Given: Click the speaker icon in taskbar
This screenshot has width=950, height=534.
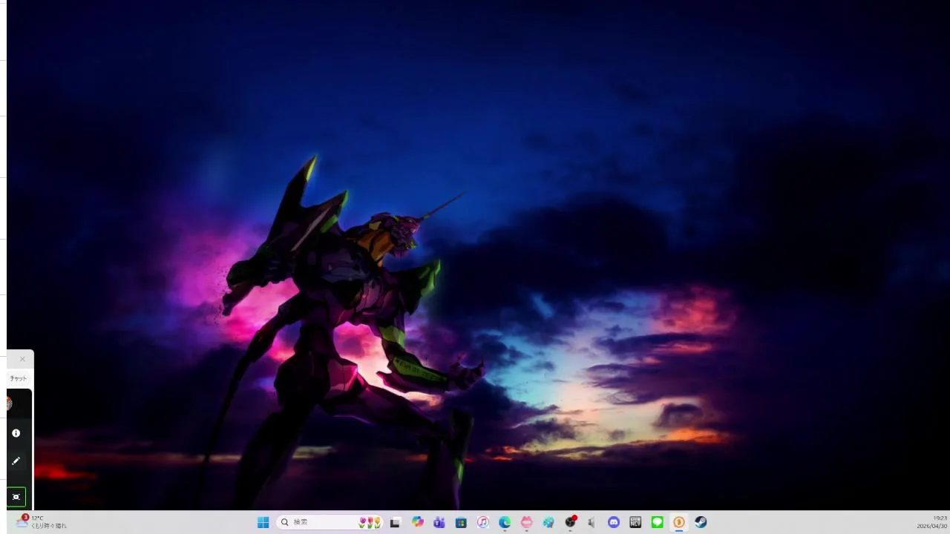Looking at the screenshot, I should coord(592,522).
